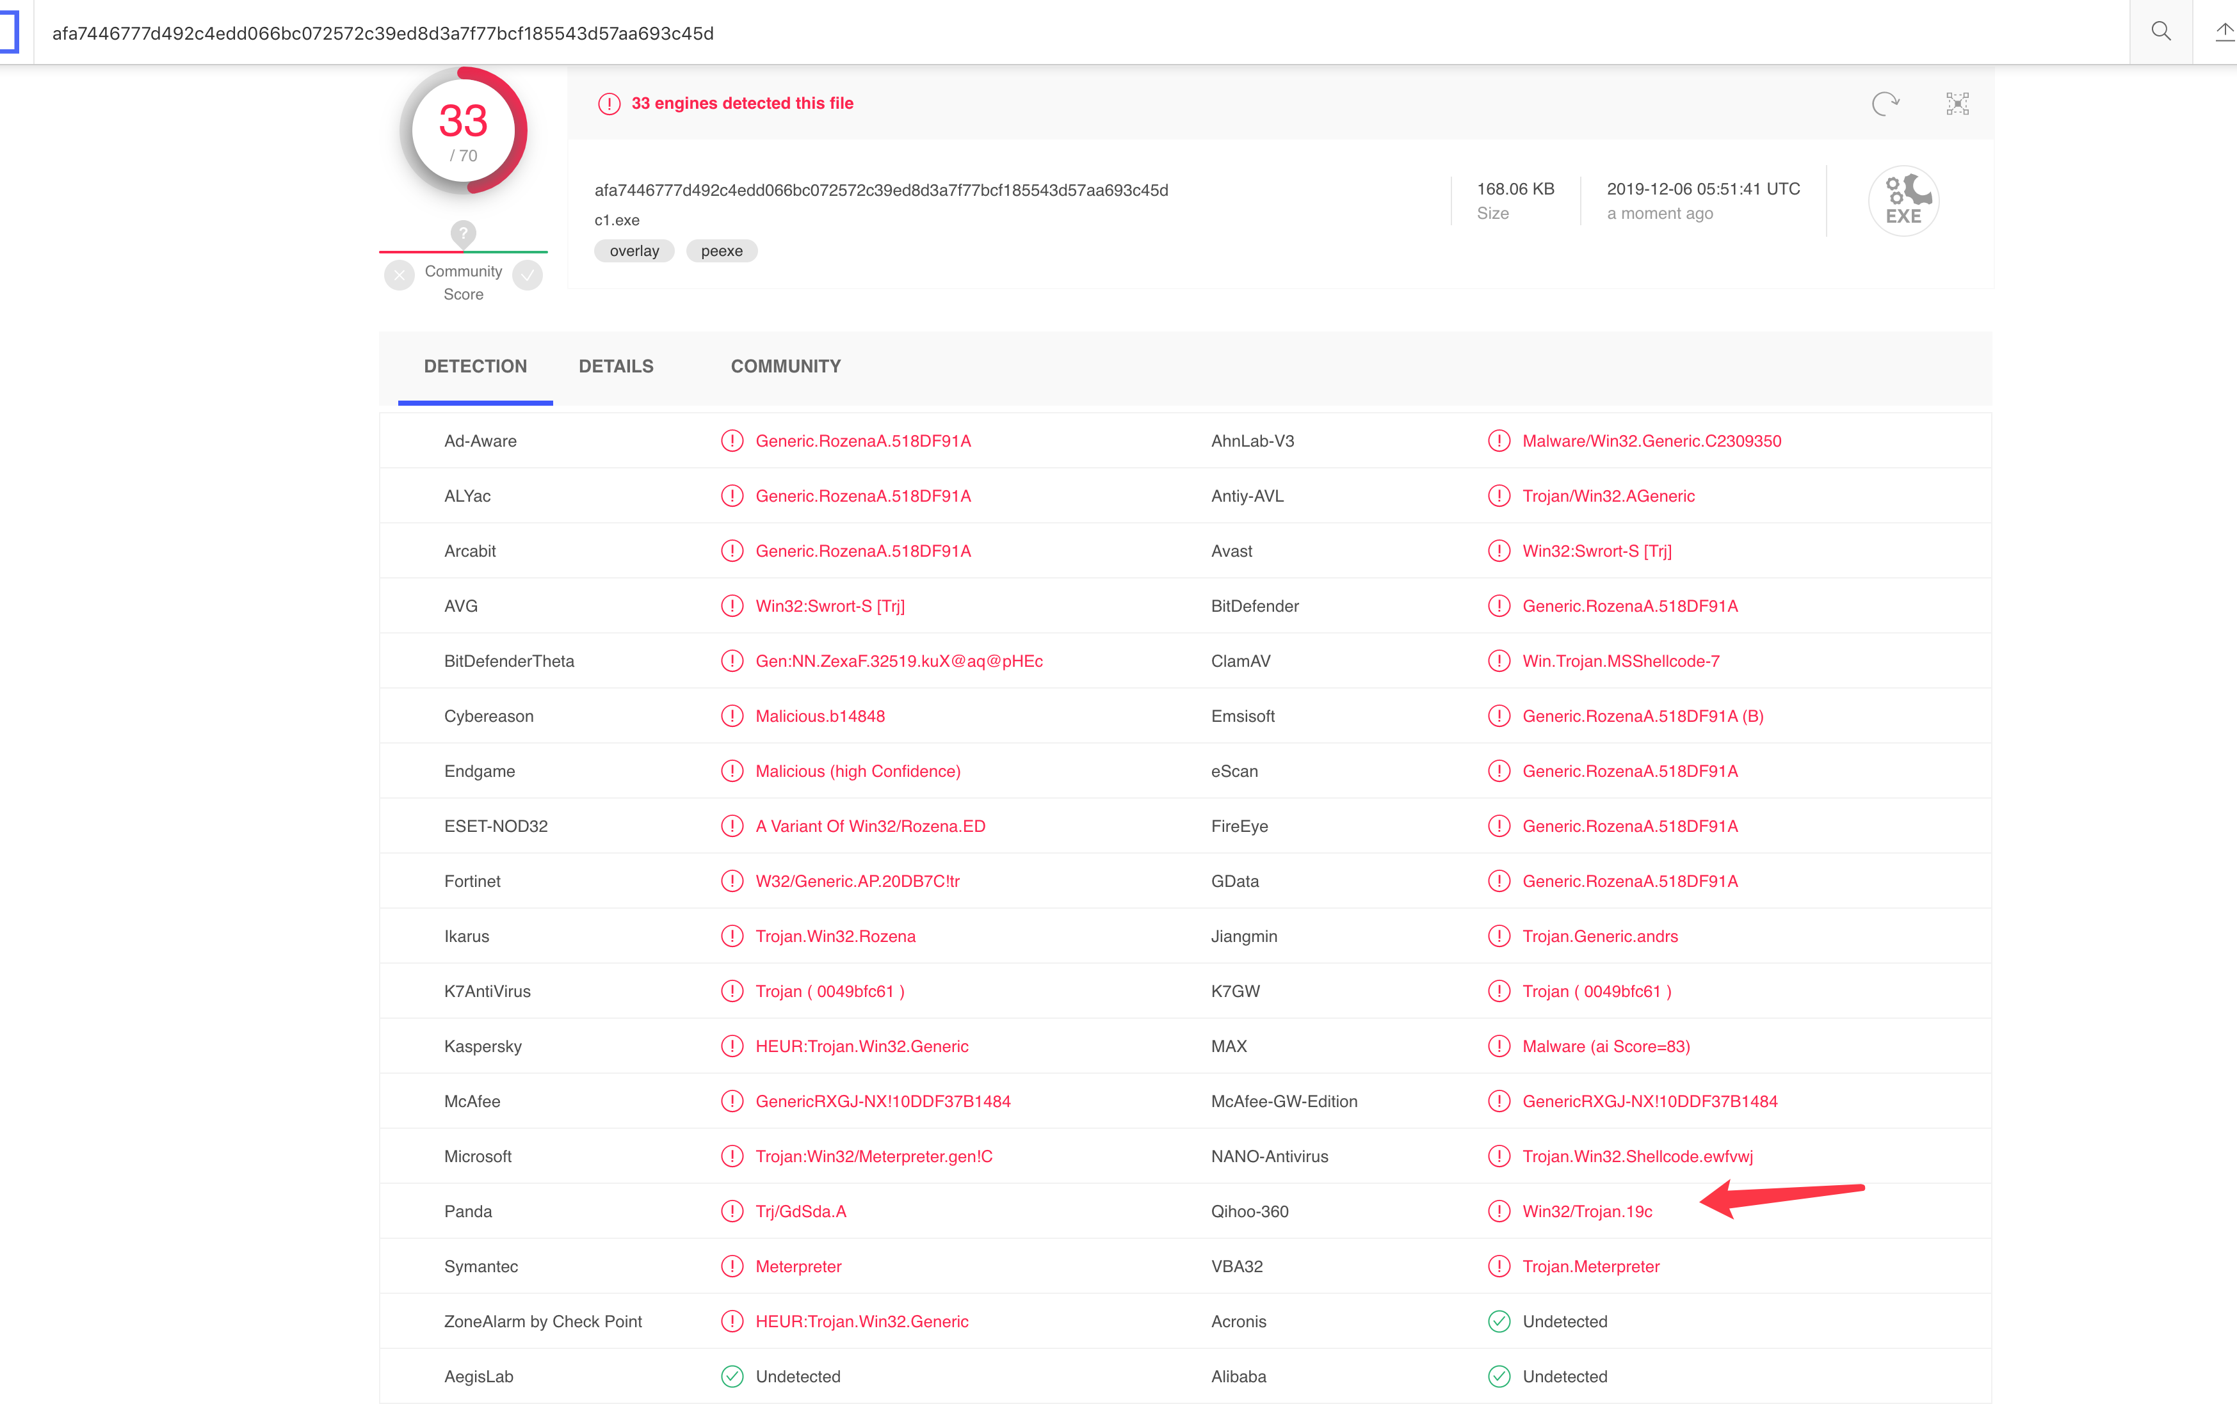
Task: Click the overlay tag
Action: (x=634, y=251)
